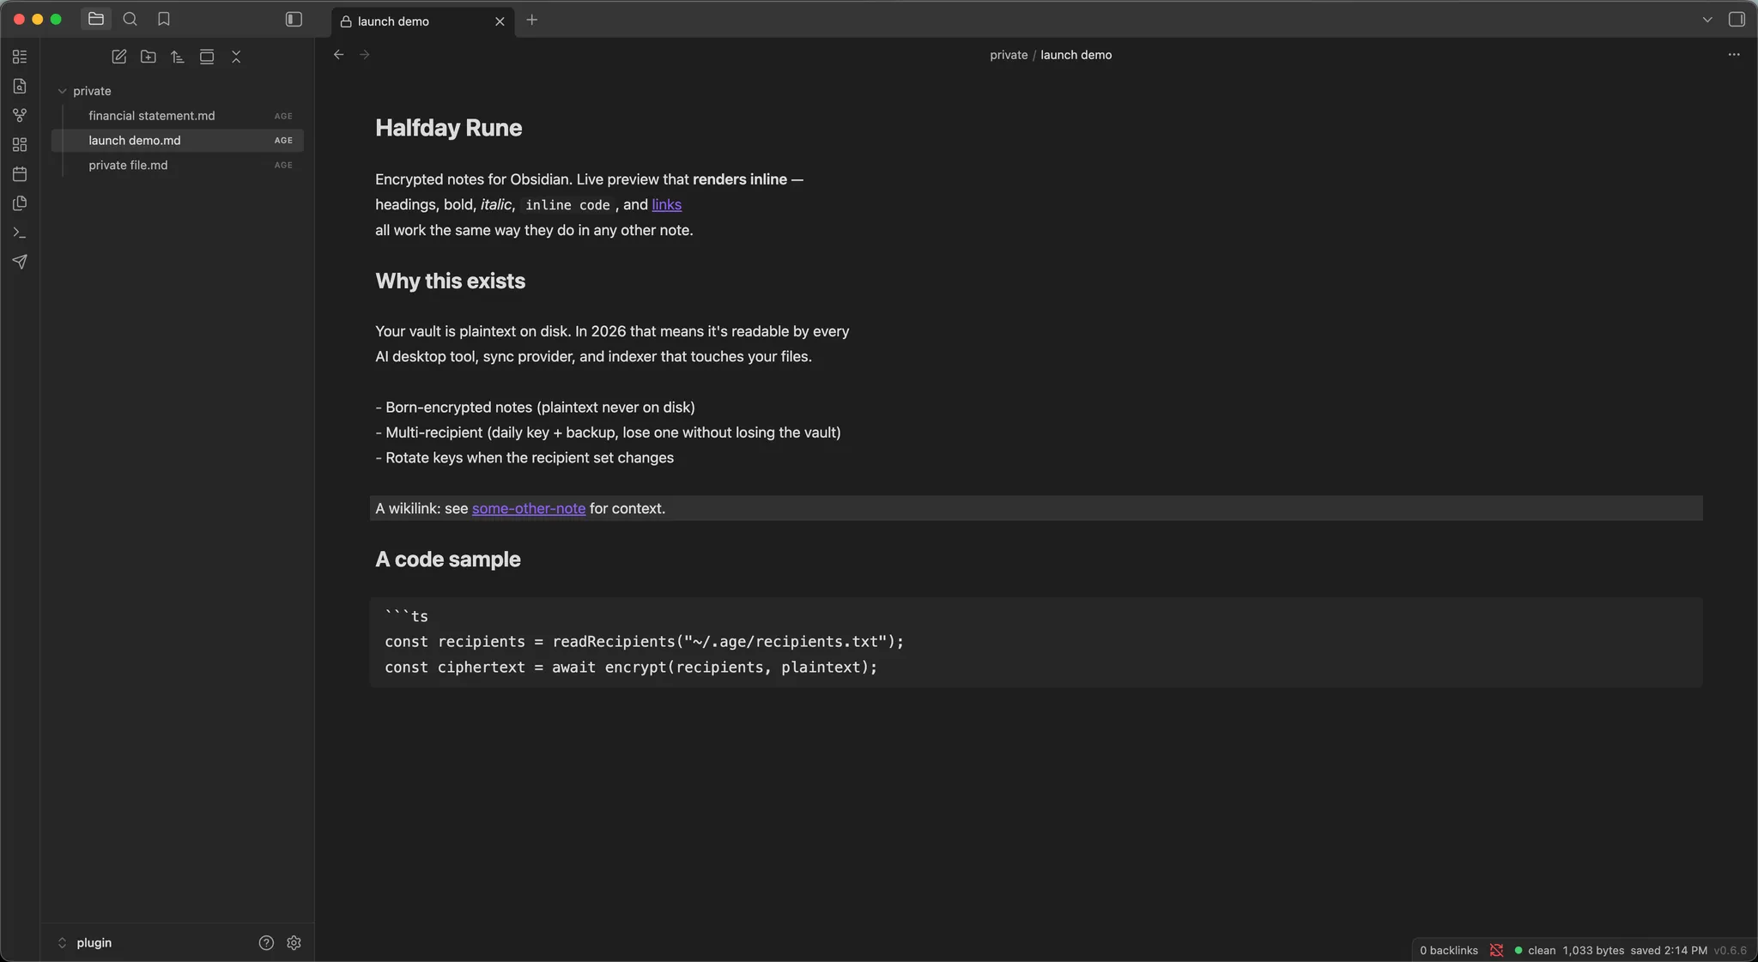Click the inline code text
Image resolution: width=1758 pixels, height=962 pixels.
click(x=567, y=205)
